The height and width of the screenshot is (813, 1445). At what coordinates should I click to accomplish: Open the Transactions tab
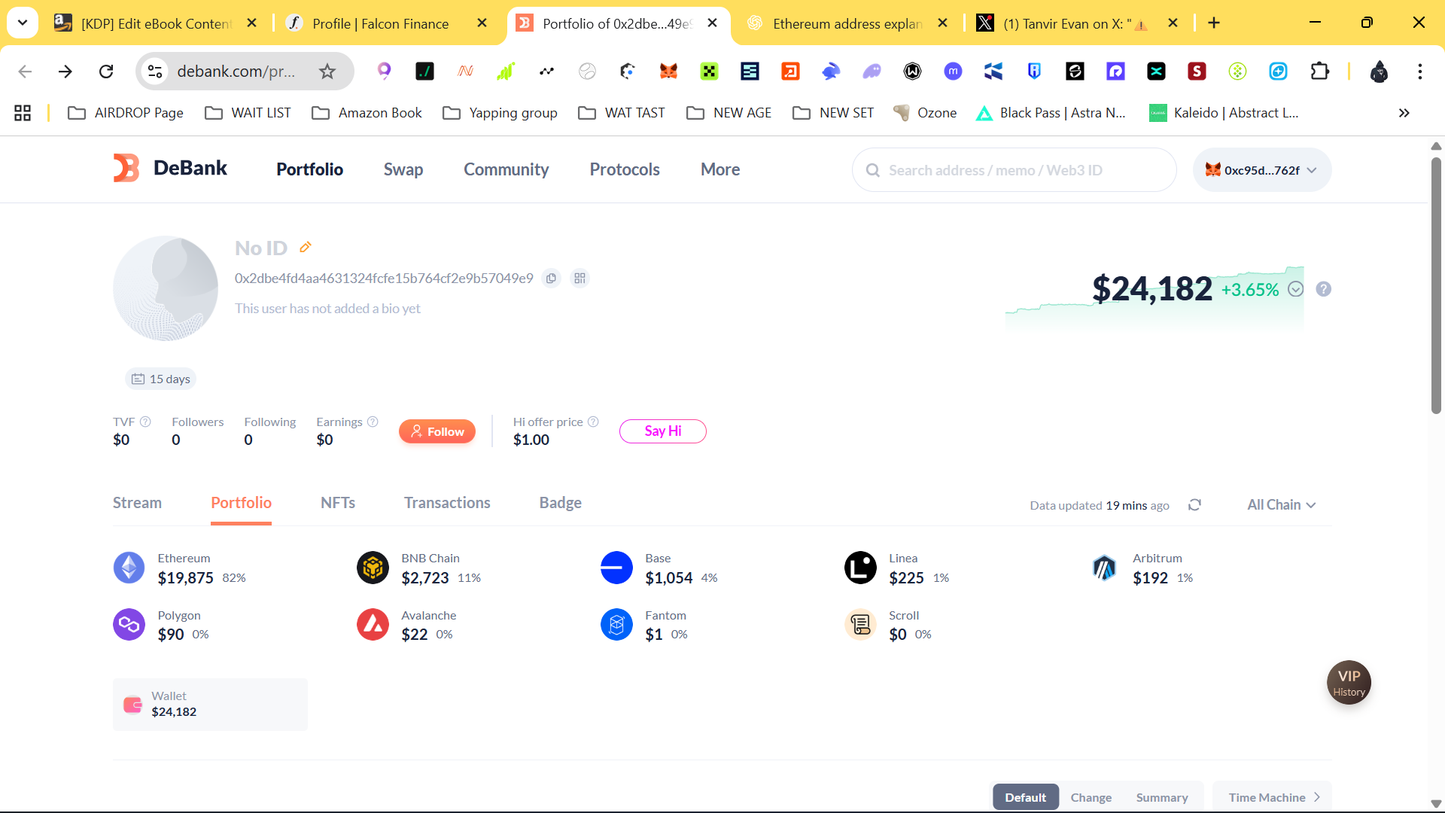[447, 503]
